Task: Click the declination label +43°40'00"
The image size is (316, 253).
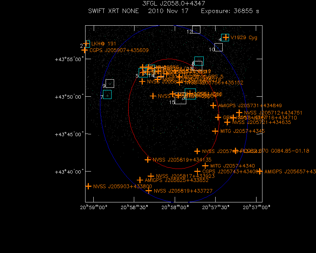Action: [x=69, y=172]
